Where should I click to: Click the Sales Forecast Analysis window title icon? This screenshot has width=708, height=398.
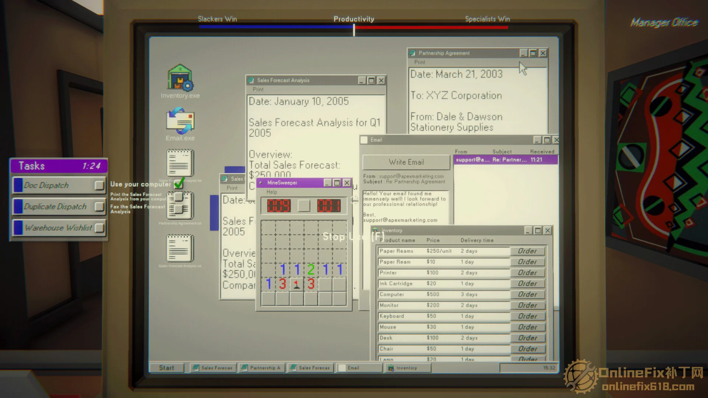pos(251,80)
